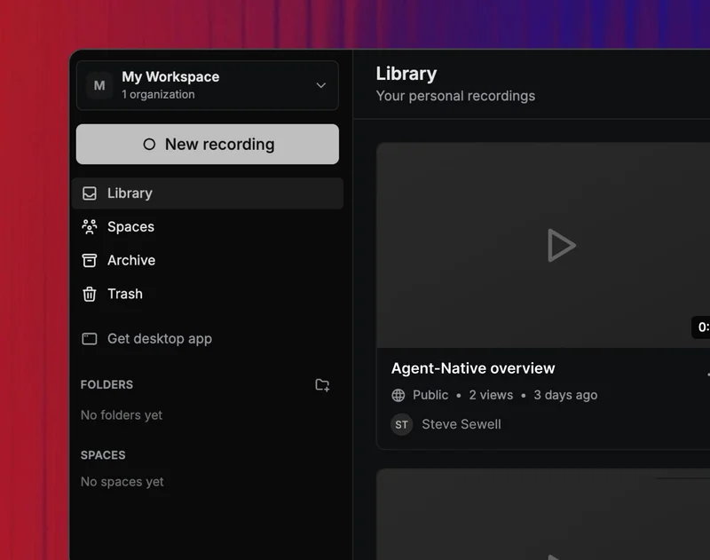Select the Trash label in the sidebar
The image size is (710, 560).
(125, 294)
